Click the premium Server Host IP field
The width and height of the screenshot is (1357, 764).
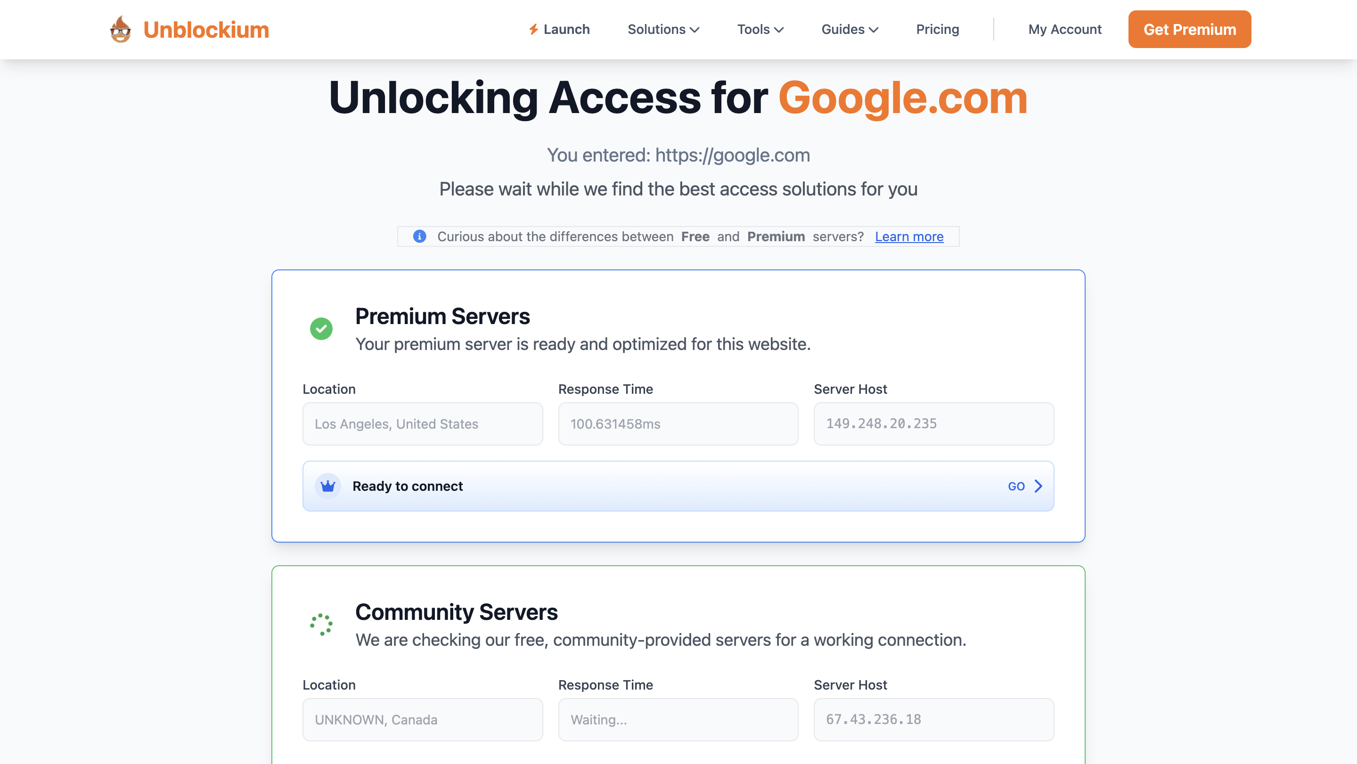pyautogui.click(x=933, y=424)
